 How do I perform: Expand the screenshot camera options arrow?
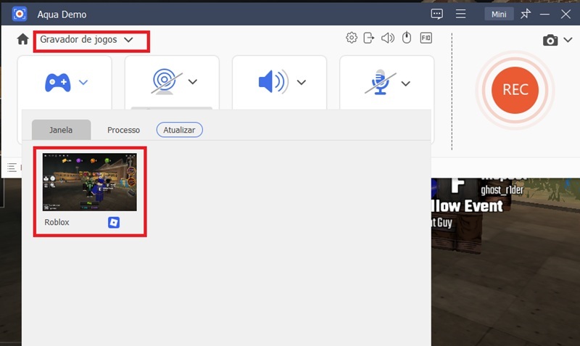point(568,40)
